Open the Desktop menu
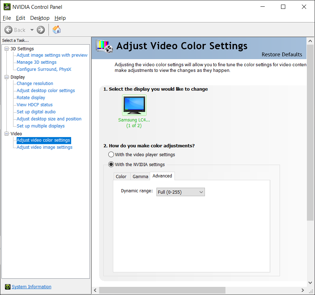The height and width of the screenshot is (295, 315). [40, 18]
